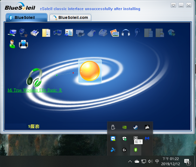The image size is (196, 167).
Task: Select the green headphones Mi device
Action: point(34,78)
